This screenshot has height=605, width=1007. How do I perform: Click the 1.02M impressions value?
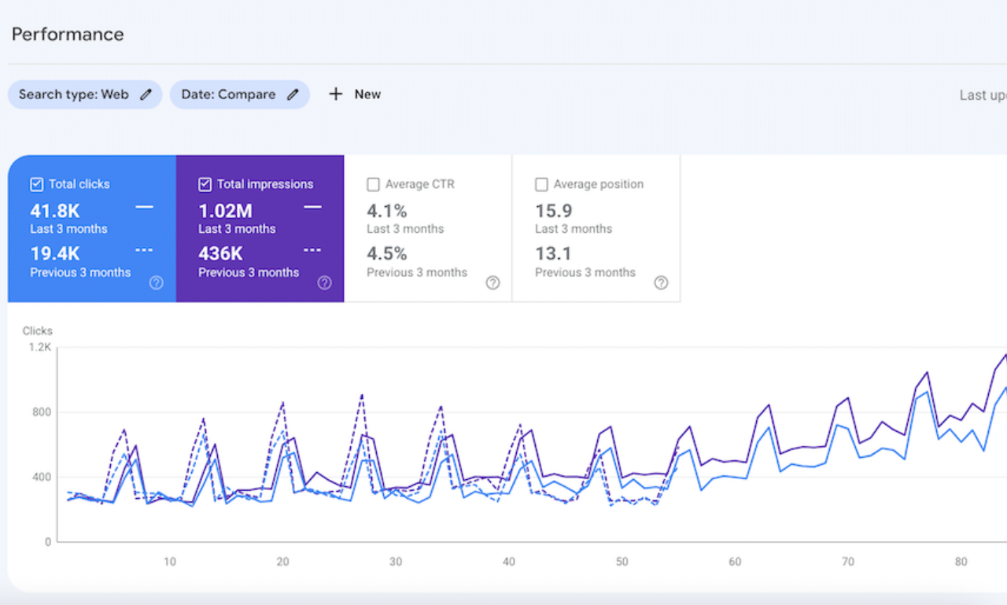(225, 211)
